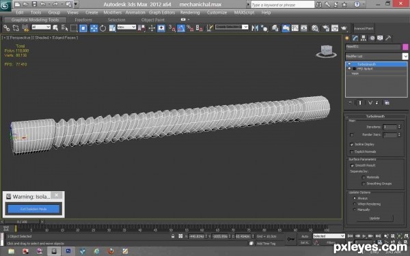Click the Update button in Update Options
The height and width of the screenshot is (256, 410).
(374, 218)
